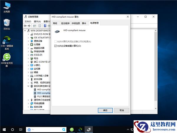Click the blue help icon in Device Manager toolbar
The image size is (177, 133).
[x=45, y=26]
